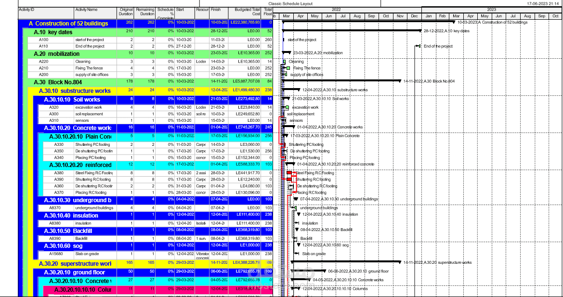Click the A.30 Block No.804 summary bar
563x297 pixels.
pyautogui.click(x=341, y=81)
